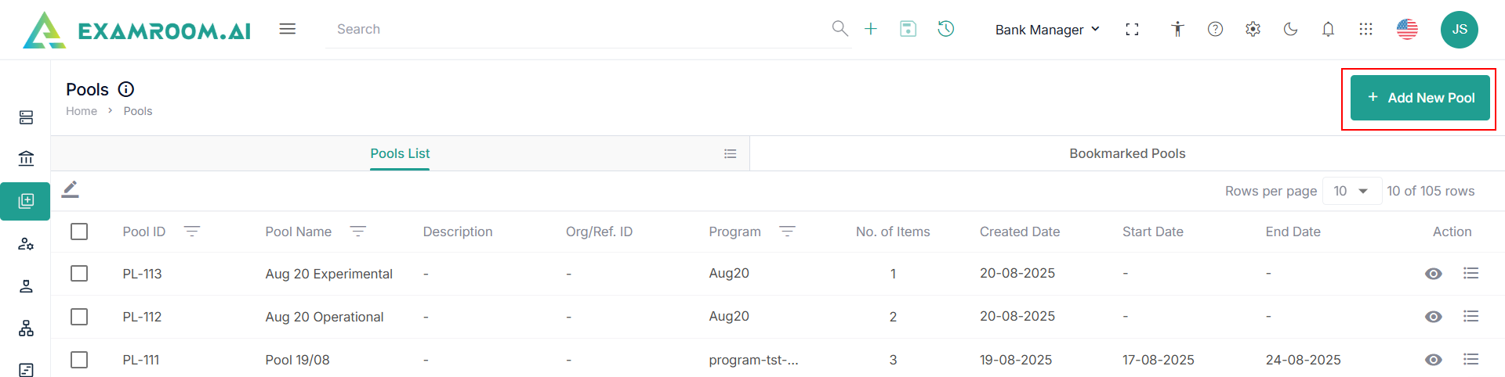The width and height of the screenshot is (1505, 377).
Task: Click the green save icon
Action: pos(908,29)
